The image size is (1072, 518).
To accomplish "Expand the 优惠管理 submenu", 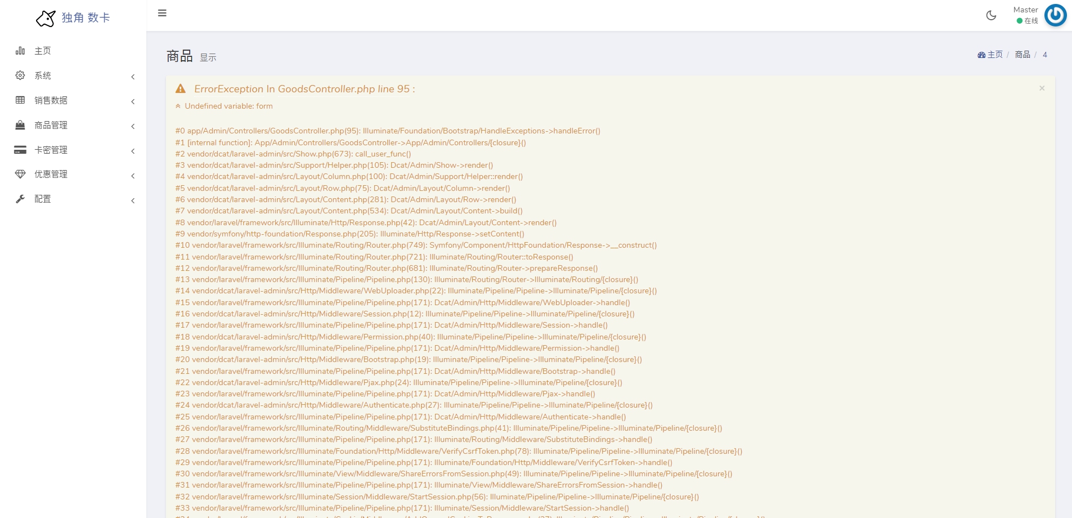I will tap(133, 176).
